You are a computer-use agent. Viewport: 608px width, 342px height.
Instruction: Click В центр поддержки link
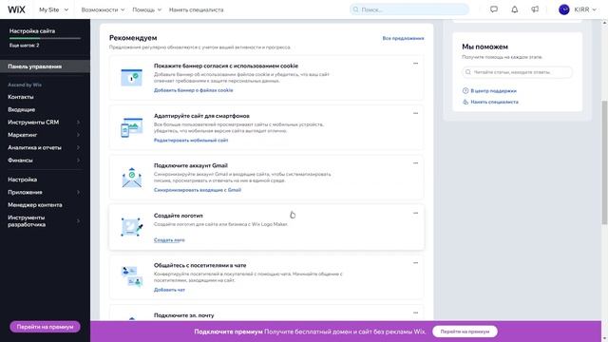[493, 91]
